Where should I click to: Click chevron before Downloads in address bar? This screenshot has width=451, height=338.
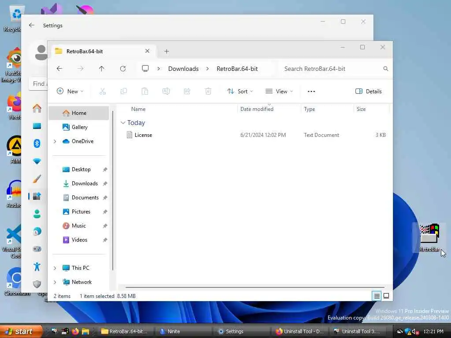159,69
